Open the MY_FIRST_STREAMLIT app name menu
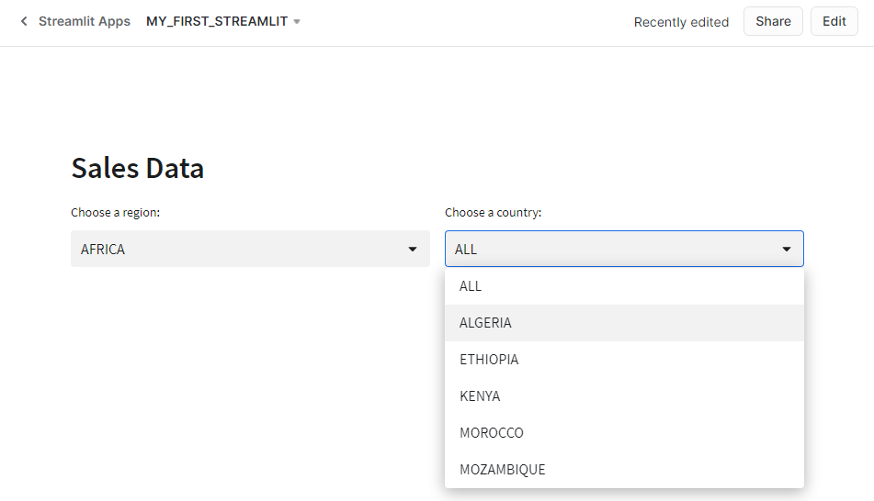Viewport: 874px width, 501px height. (x=217, y=21)
